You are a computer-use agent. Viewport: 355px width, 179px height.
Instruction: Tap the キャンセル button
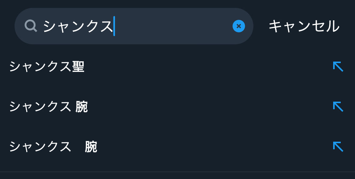click(304, 26)
